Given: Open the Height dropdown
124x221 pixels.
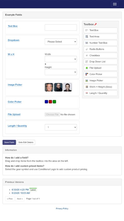Looking at the screenshot, I should 61,72.
